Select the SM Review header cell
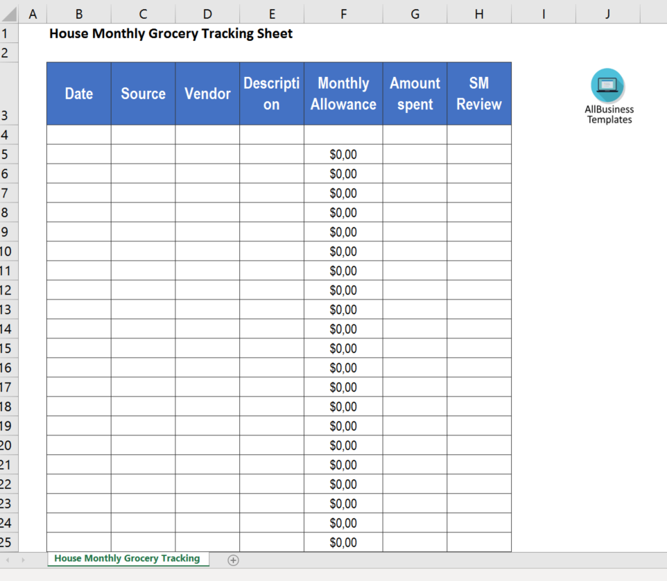This screenshot has width=667, height=581. pos(479,94)
